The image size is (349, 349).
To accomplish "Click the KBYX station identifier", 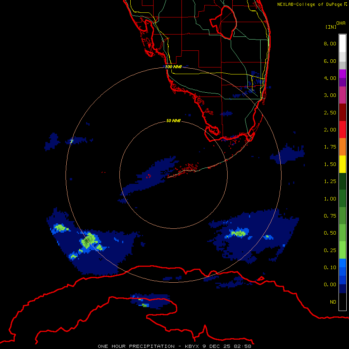I will (192, 346).
